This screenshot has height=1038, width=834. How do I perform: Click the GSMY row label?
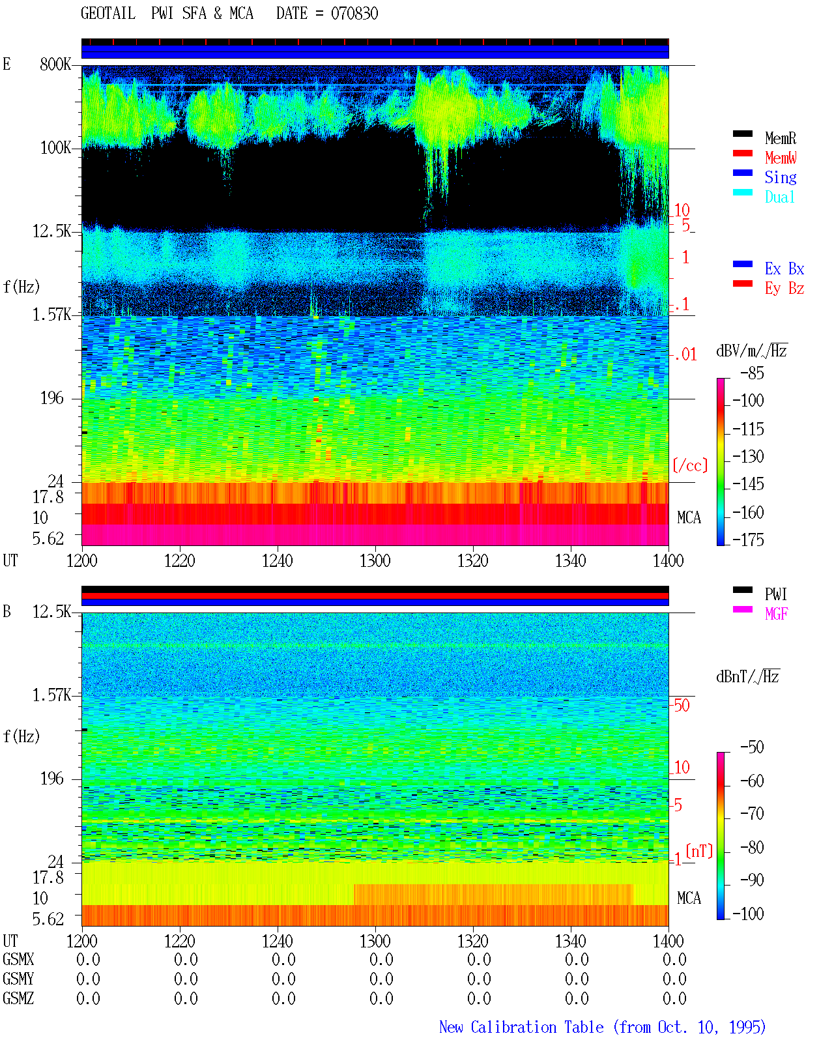tap(18, 979)
